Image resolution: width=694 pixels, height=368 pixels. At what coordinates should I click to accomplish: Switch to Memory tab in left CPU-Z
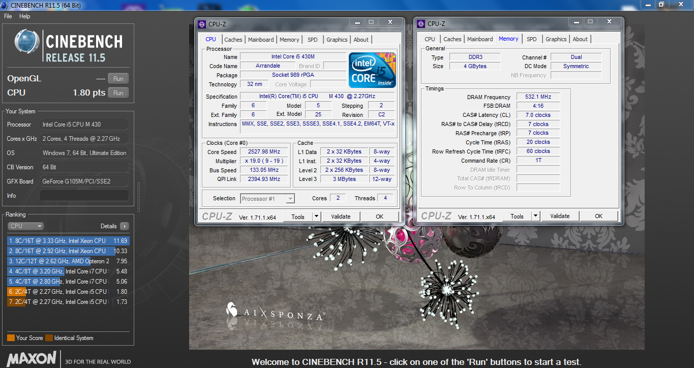tap(289, 40)
